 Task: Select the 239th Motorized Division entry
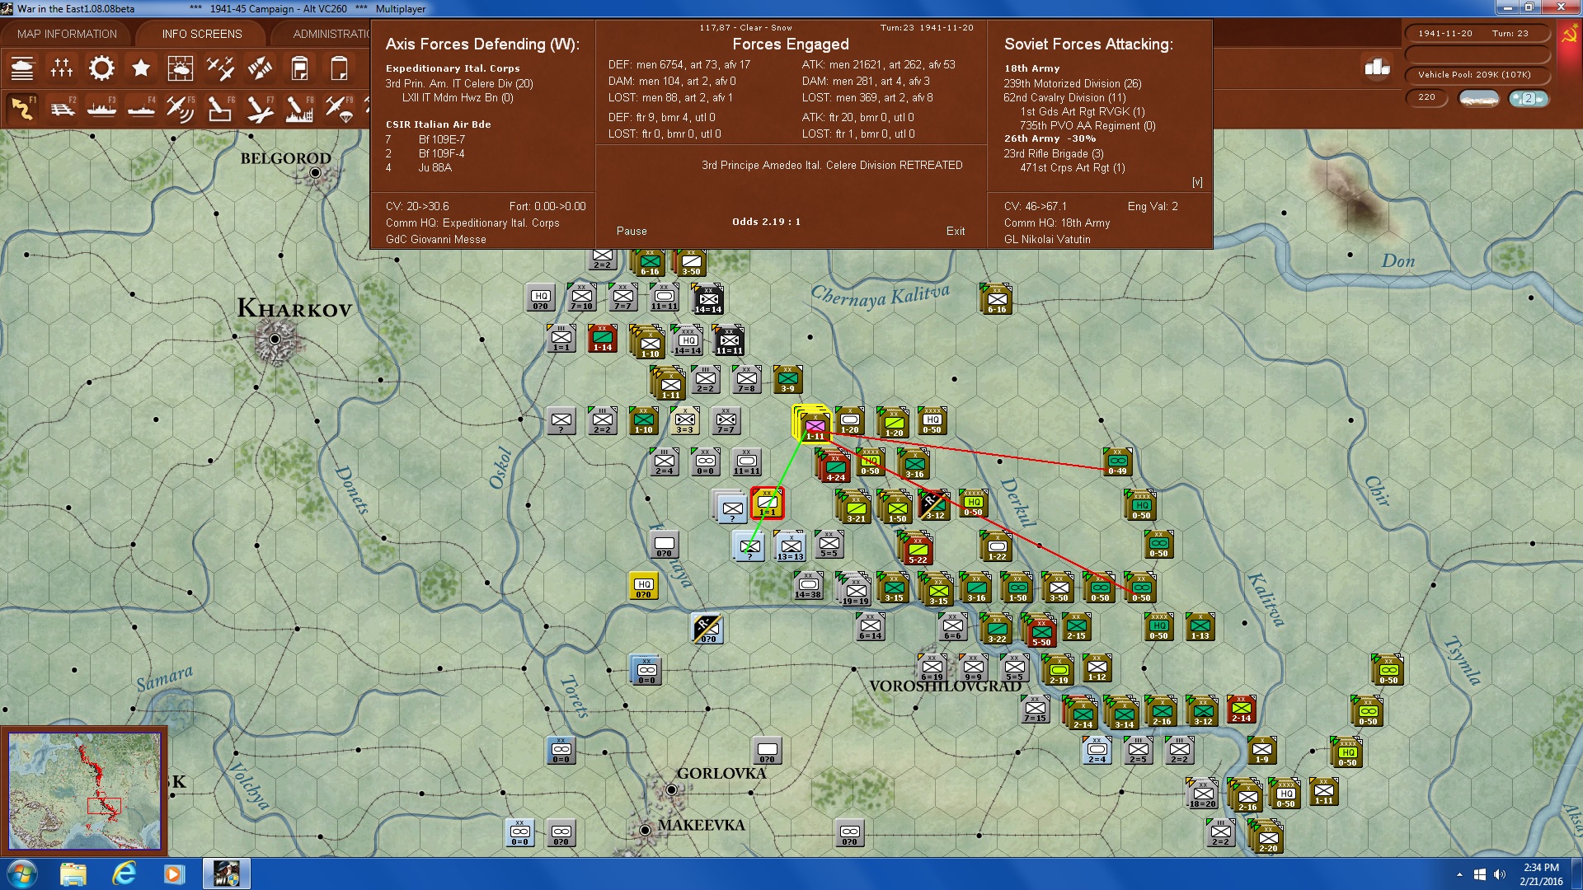1072,84
